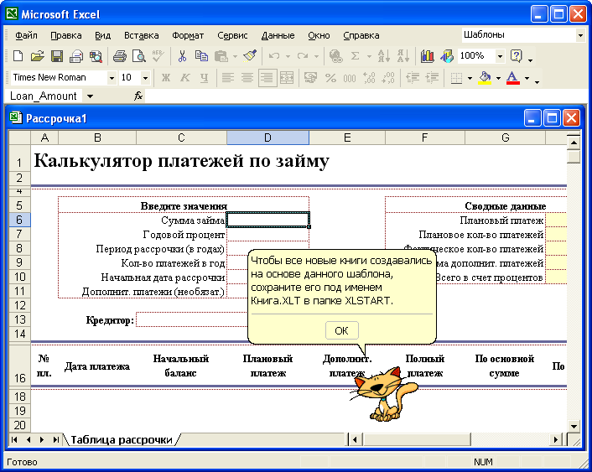The width and height of the screenshot is (592, 472).
Task: Open the Данные menu
Action: tap(278, 35)
